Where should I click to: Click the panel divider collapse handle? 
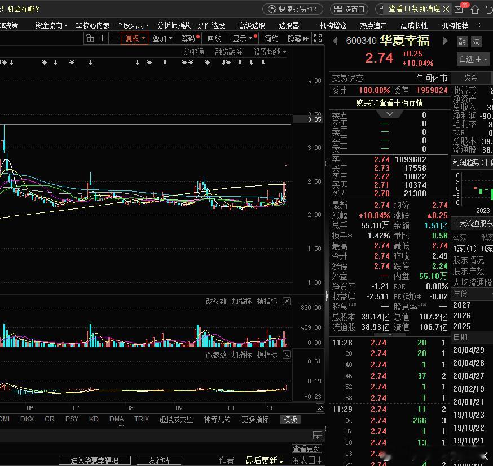(x=327, y=295)
